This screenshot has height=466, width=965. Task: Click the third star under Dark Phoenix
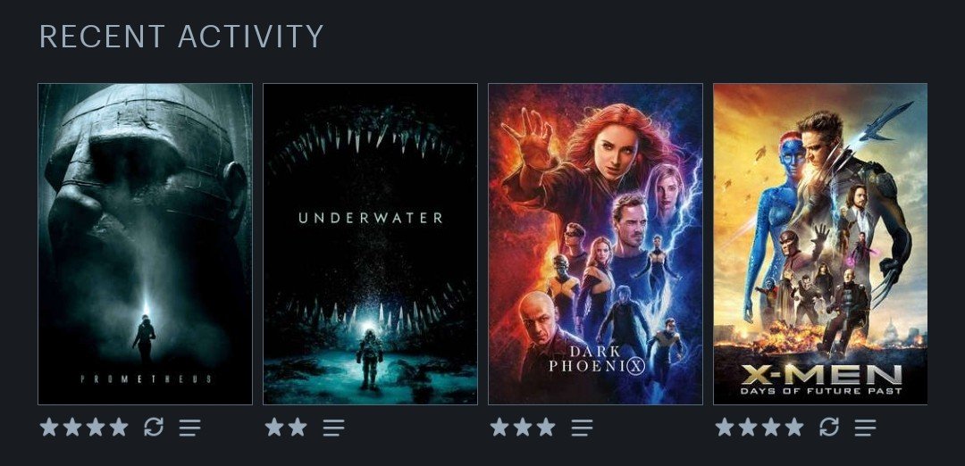pos(546,427)
